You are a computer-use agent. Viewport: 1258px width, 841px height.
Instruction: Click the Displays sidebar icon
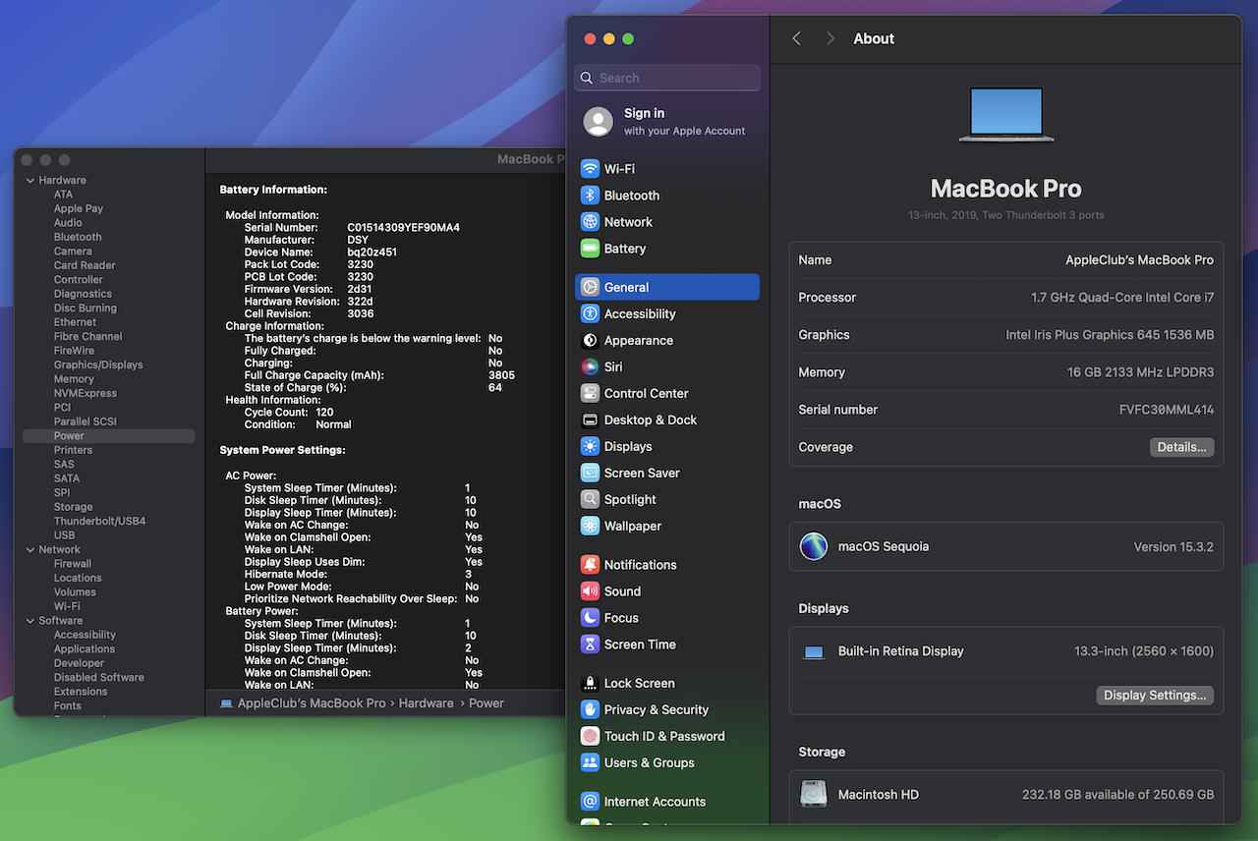coord(590,446)
